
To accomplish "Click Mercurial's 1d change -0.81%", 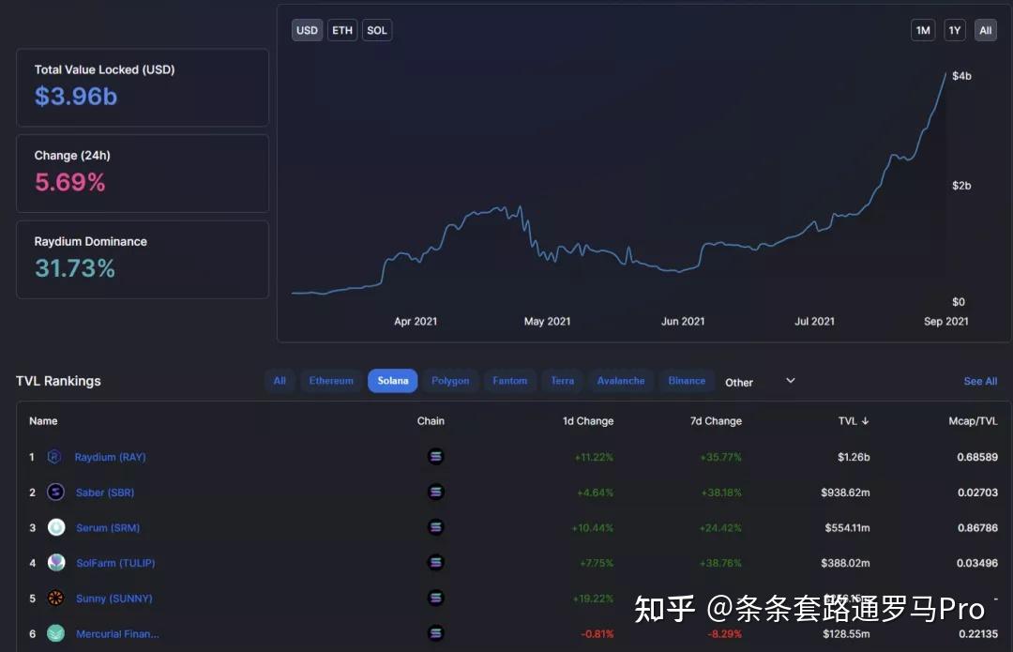I will coord(597,634).
